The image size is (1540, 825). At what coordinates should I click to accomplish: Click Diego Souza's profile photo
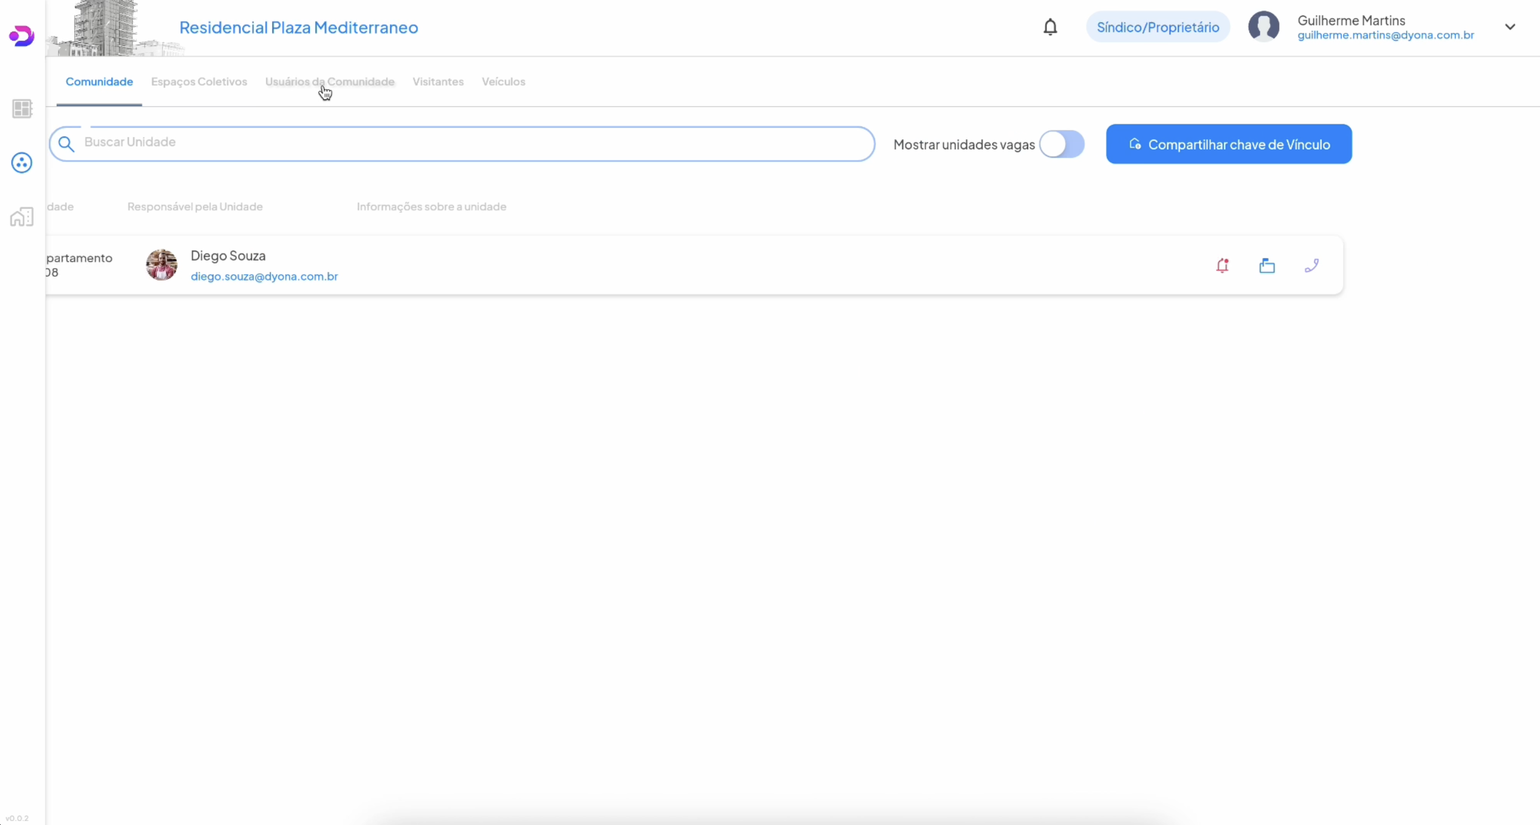(161, 265)
